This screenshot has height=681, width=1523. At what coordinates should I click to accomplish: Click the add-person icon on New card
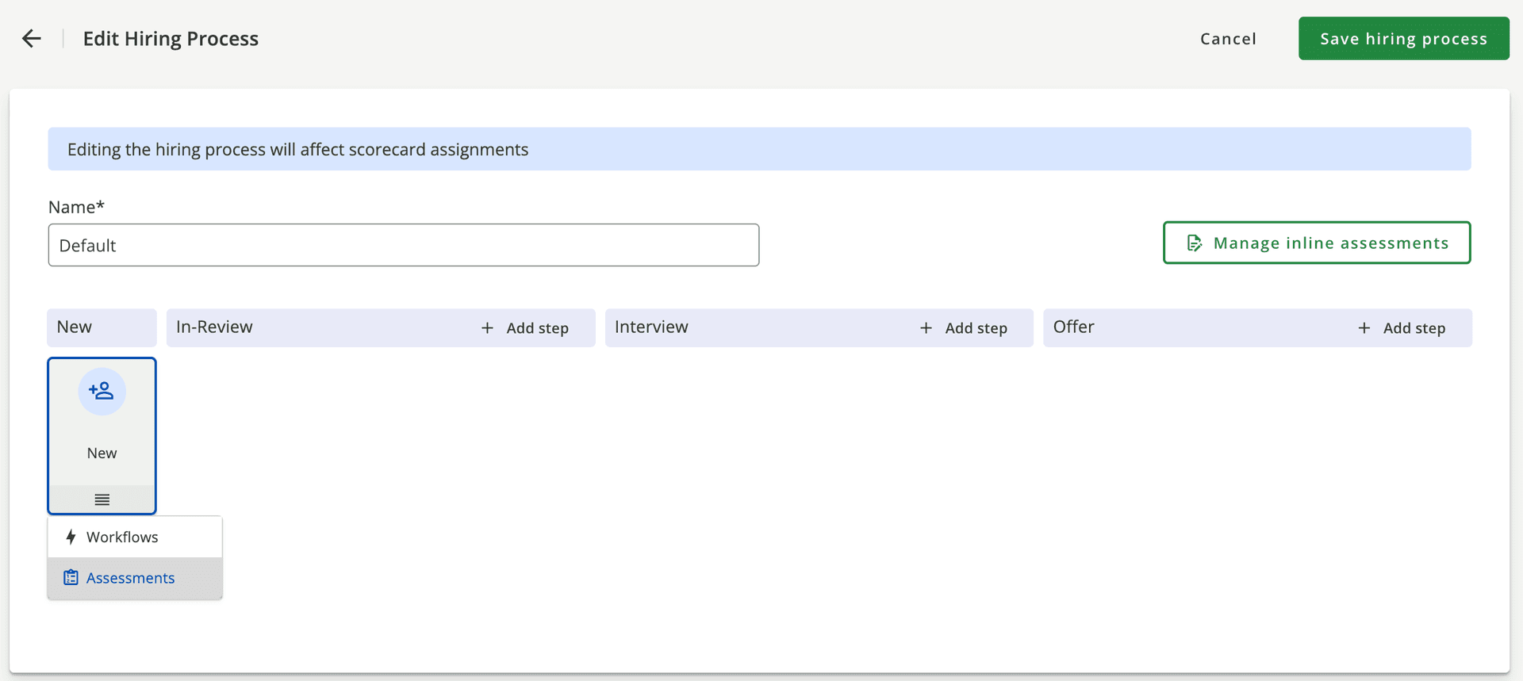coord(102,391)
